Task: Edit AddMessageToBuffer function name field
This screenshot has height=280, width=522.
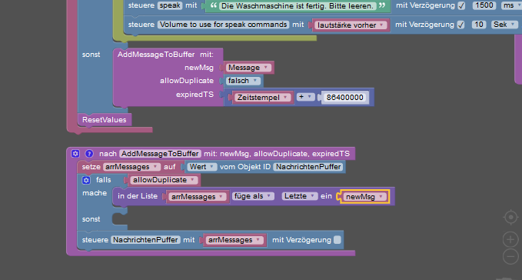Action: (160, 154)
